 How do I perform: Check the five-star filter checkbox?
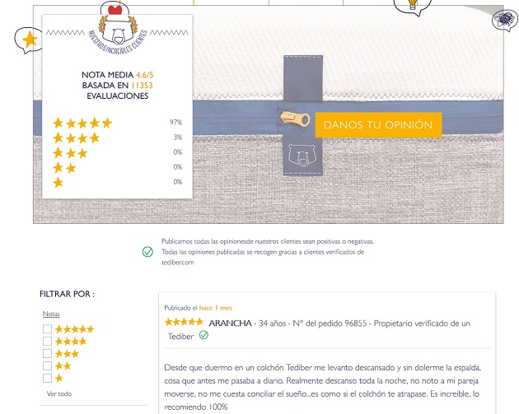pos(47,329)
